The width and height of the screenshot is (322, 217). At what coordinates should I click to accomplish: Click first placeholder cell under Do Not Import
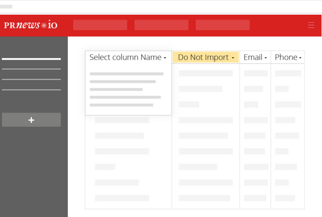[x=206, y=73]
